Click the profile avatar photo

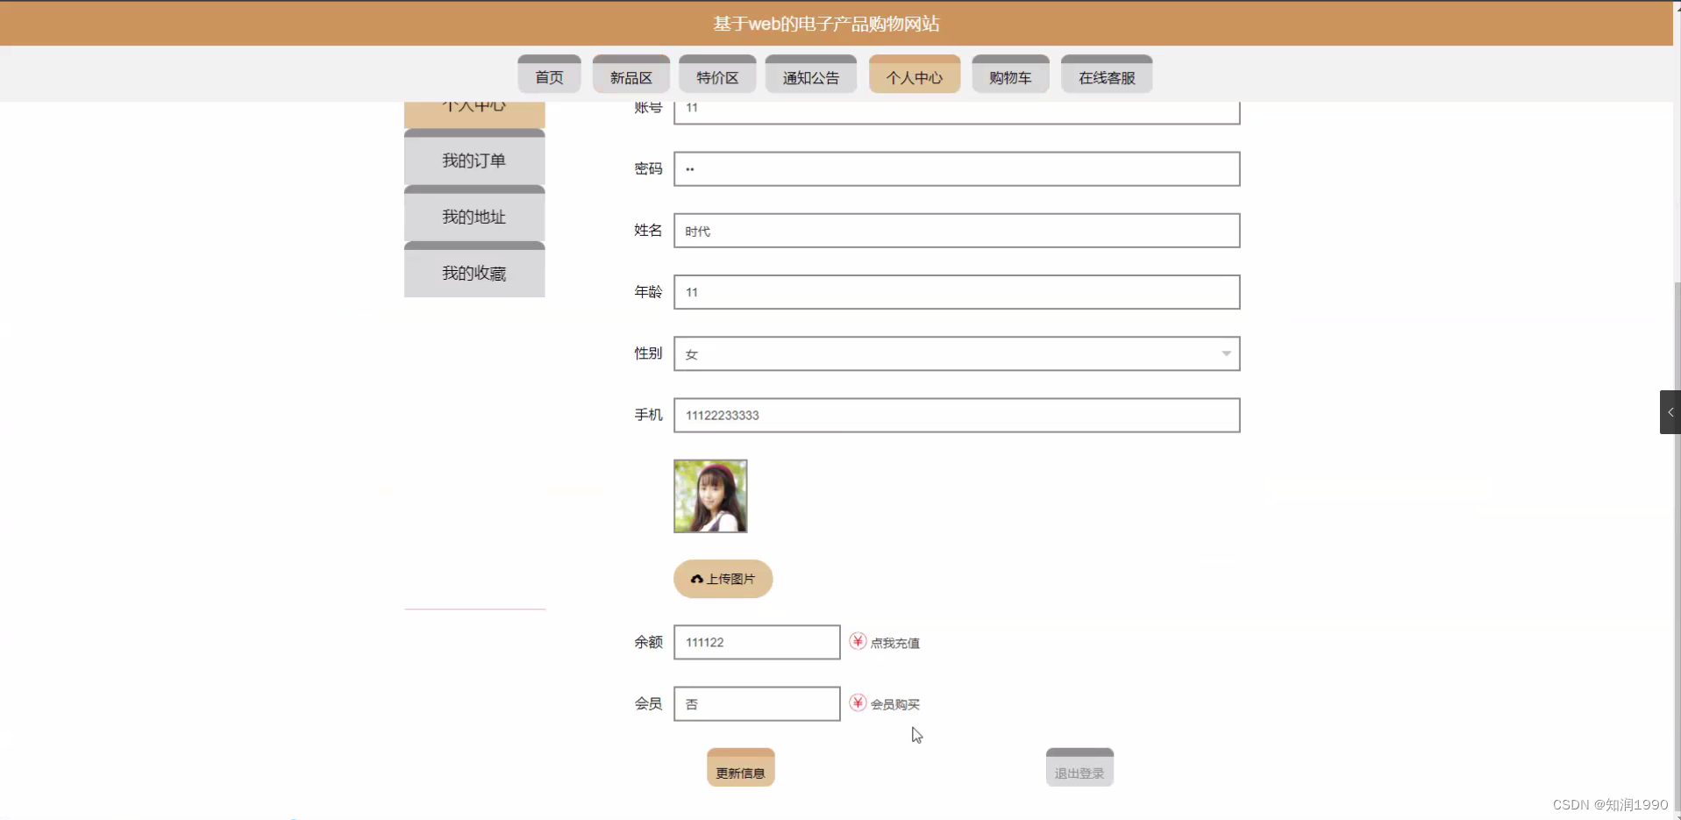[x=709, y=496]
